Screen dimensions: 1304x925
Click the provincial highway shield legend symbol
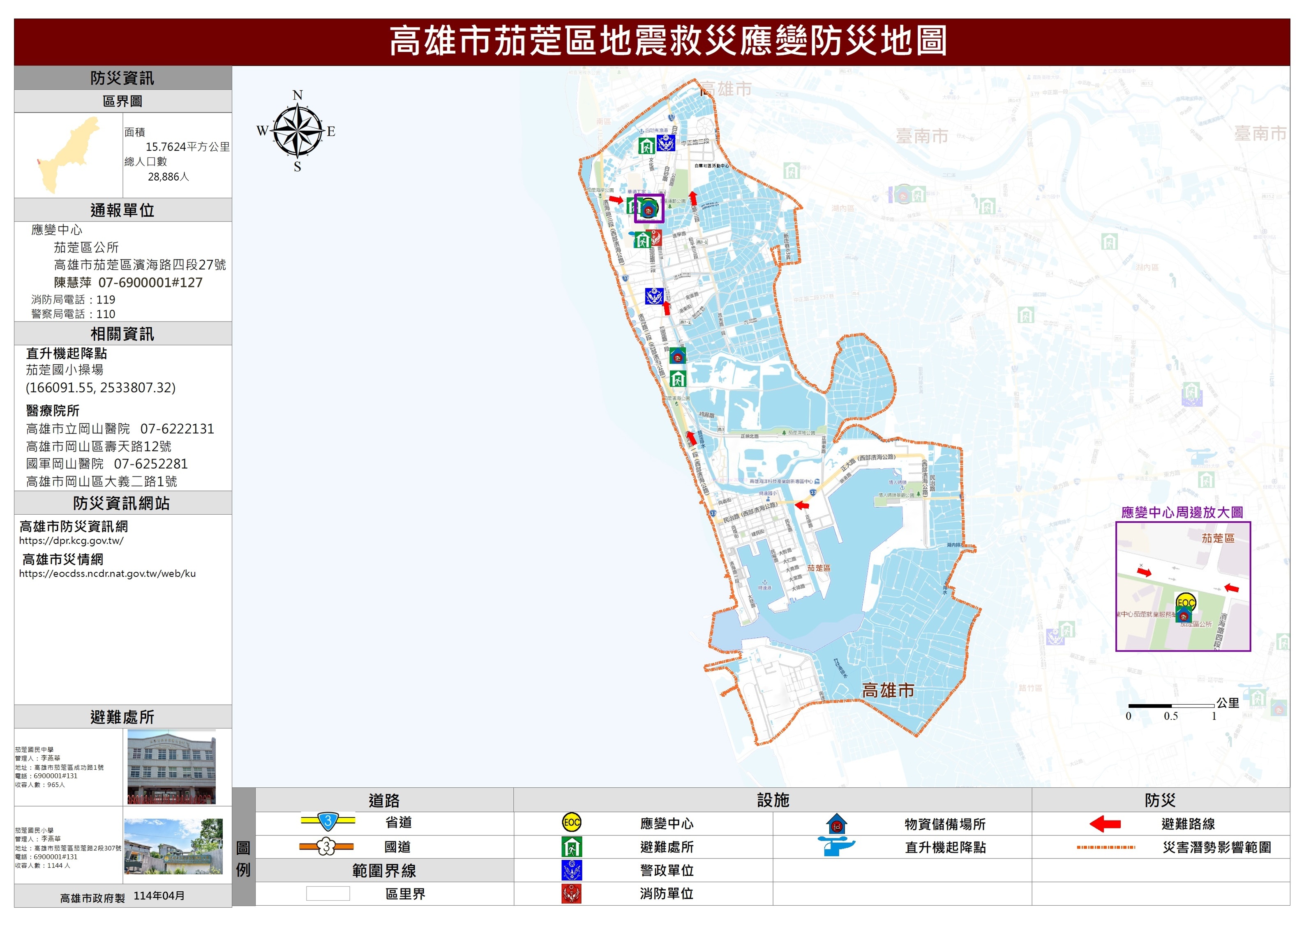328,821
